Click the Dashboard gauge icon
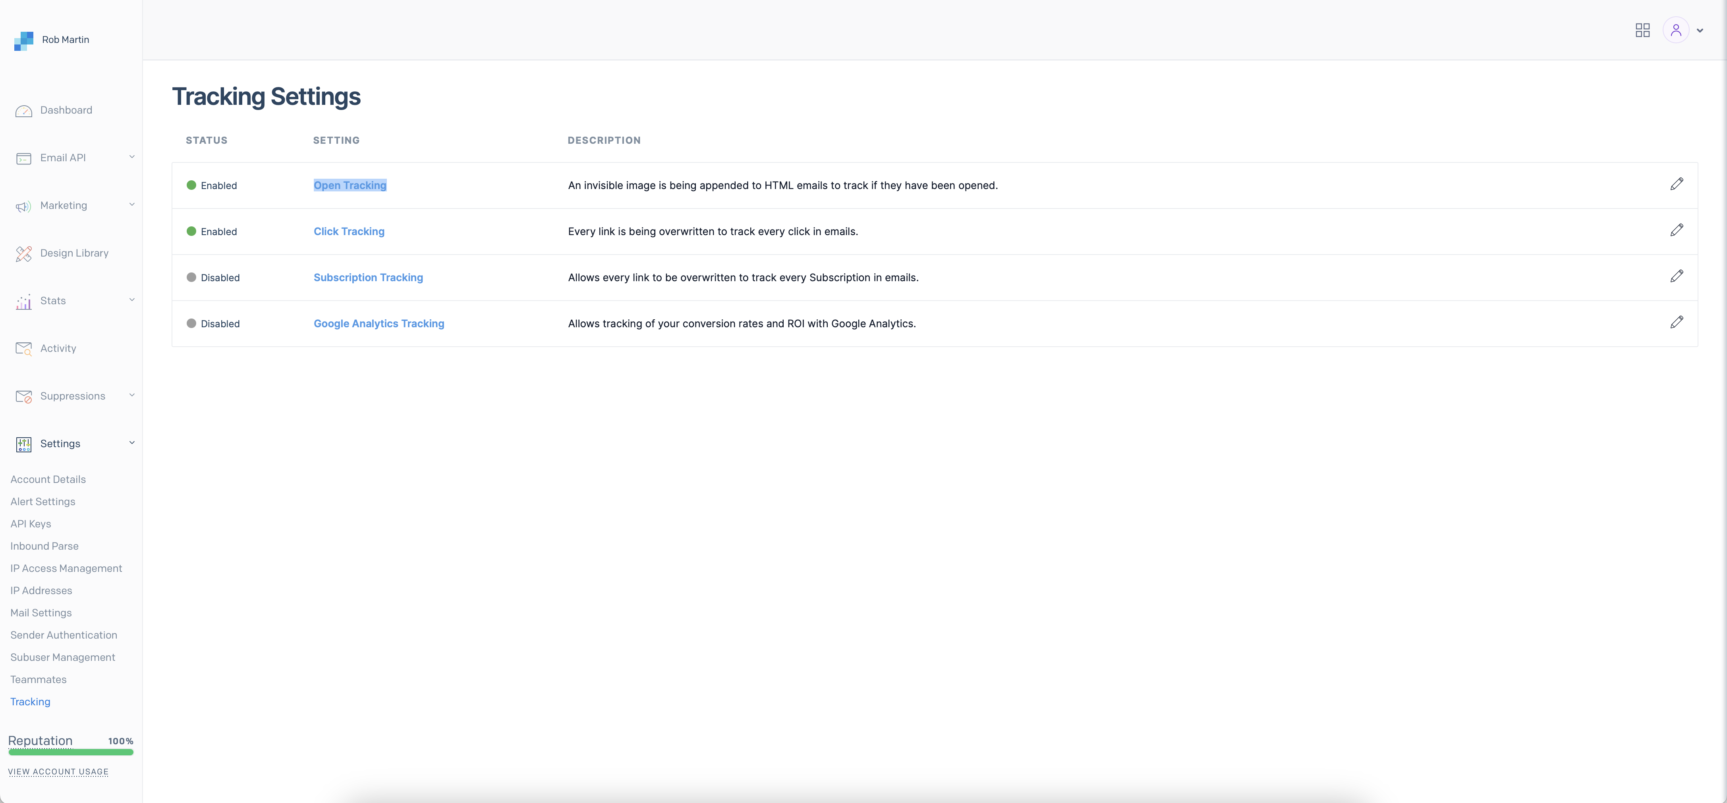1727x803 pixels. (x=23, y=110)
